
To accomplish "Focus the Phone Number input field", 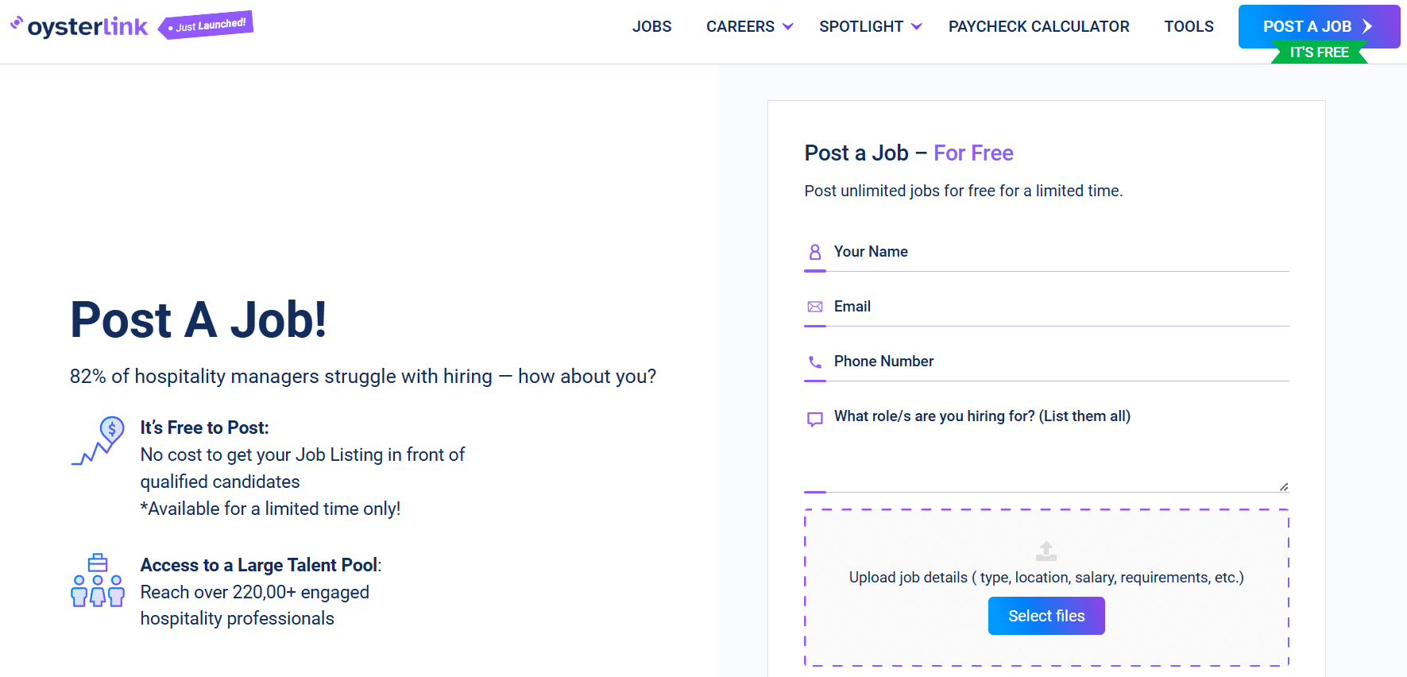I will click(x=1046, y=362).
